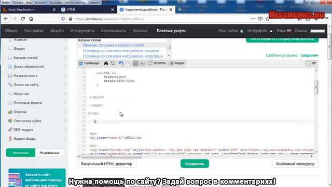This screenshot has width=332, height=187.
Task: Expand the Опросы chevron
Action: (x=65, y=112)
